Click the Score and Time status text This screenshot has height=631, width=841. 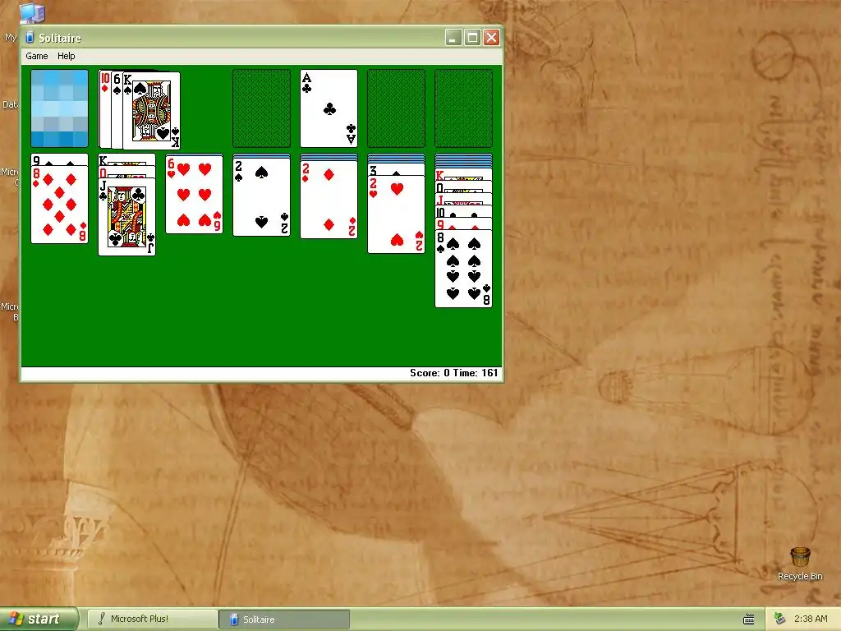click(453, 373)
